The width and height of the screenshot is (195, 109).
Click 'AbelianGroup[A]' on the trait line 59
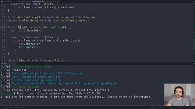[30, 17]
